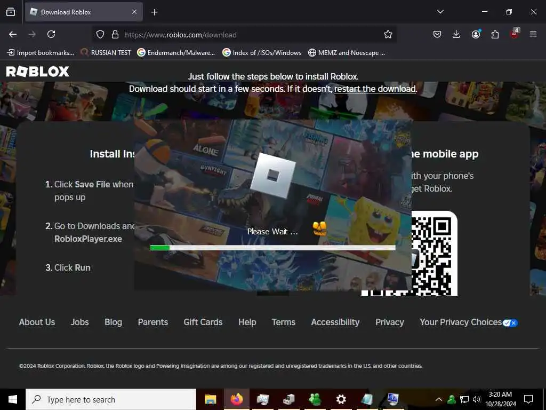
Task: Show hidden system tray icons
Action: (x=439, y=399)
